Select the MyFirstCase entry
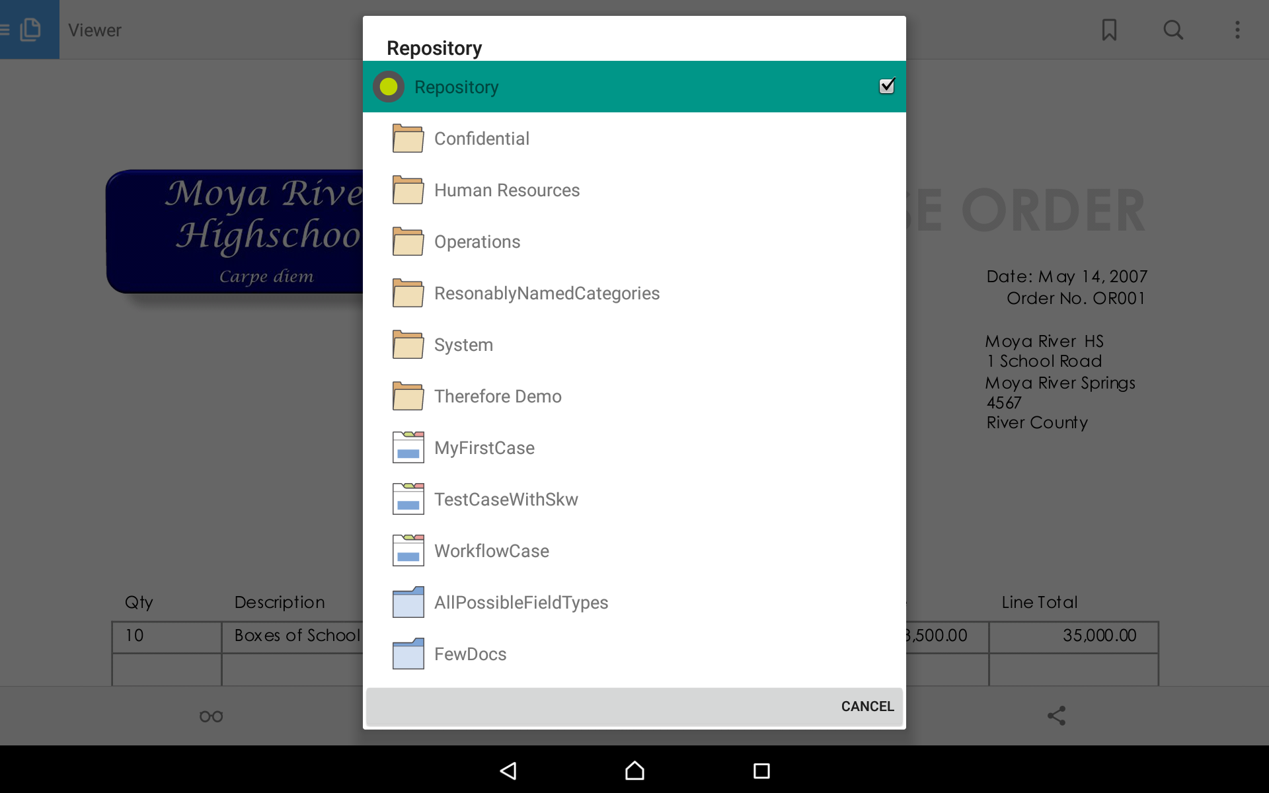 (484, 447)
